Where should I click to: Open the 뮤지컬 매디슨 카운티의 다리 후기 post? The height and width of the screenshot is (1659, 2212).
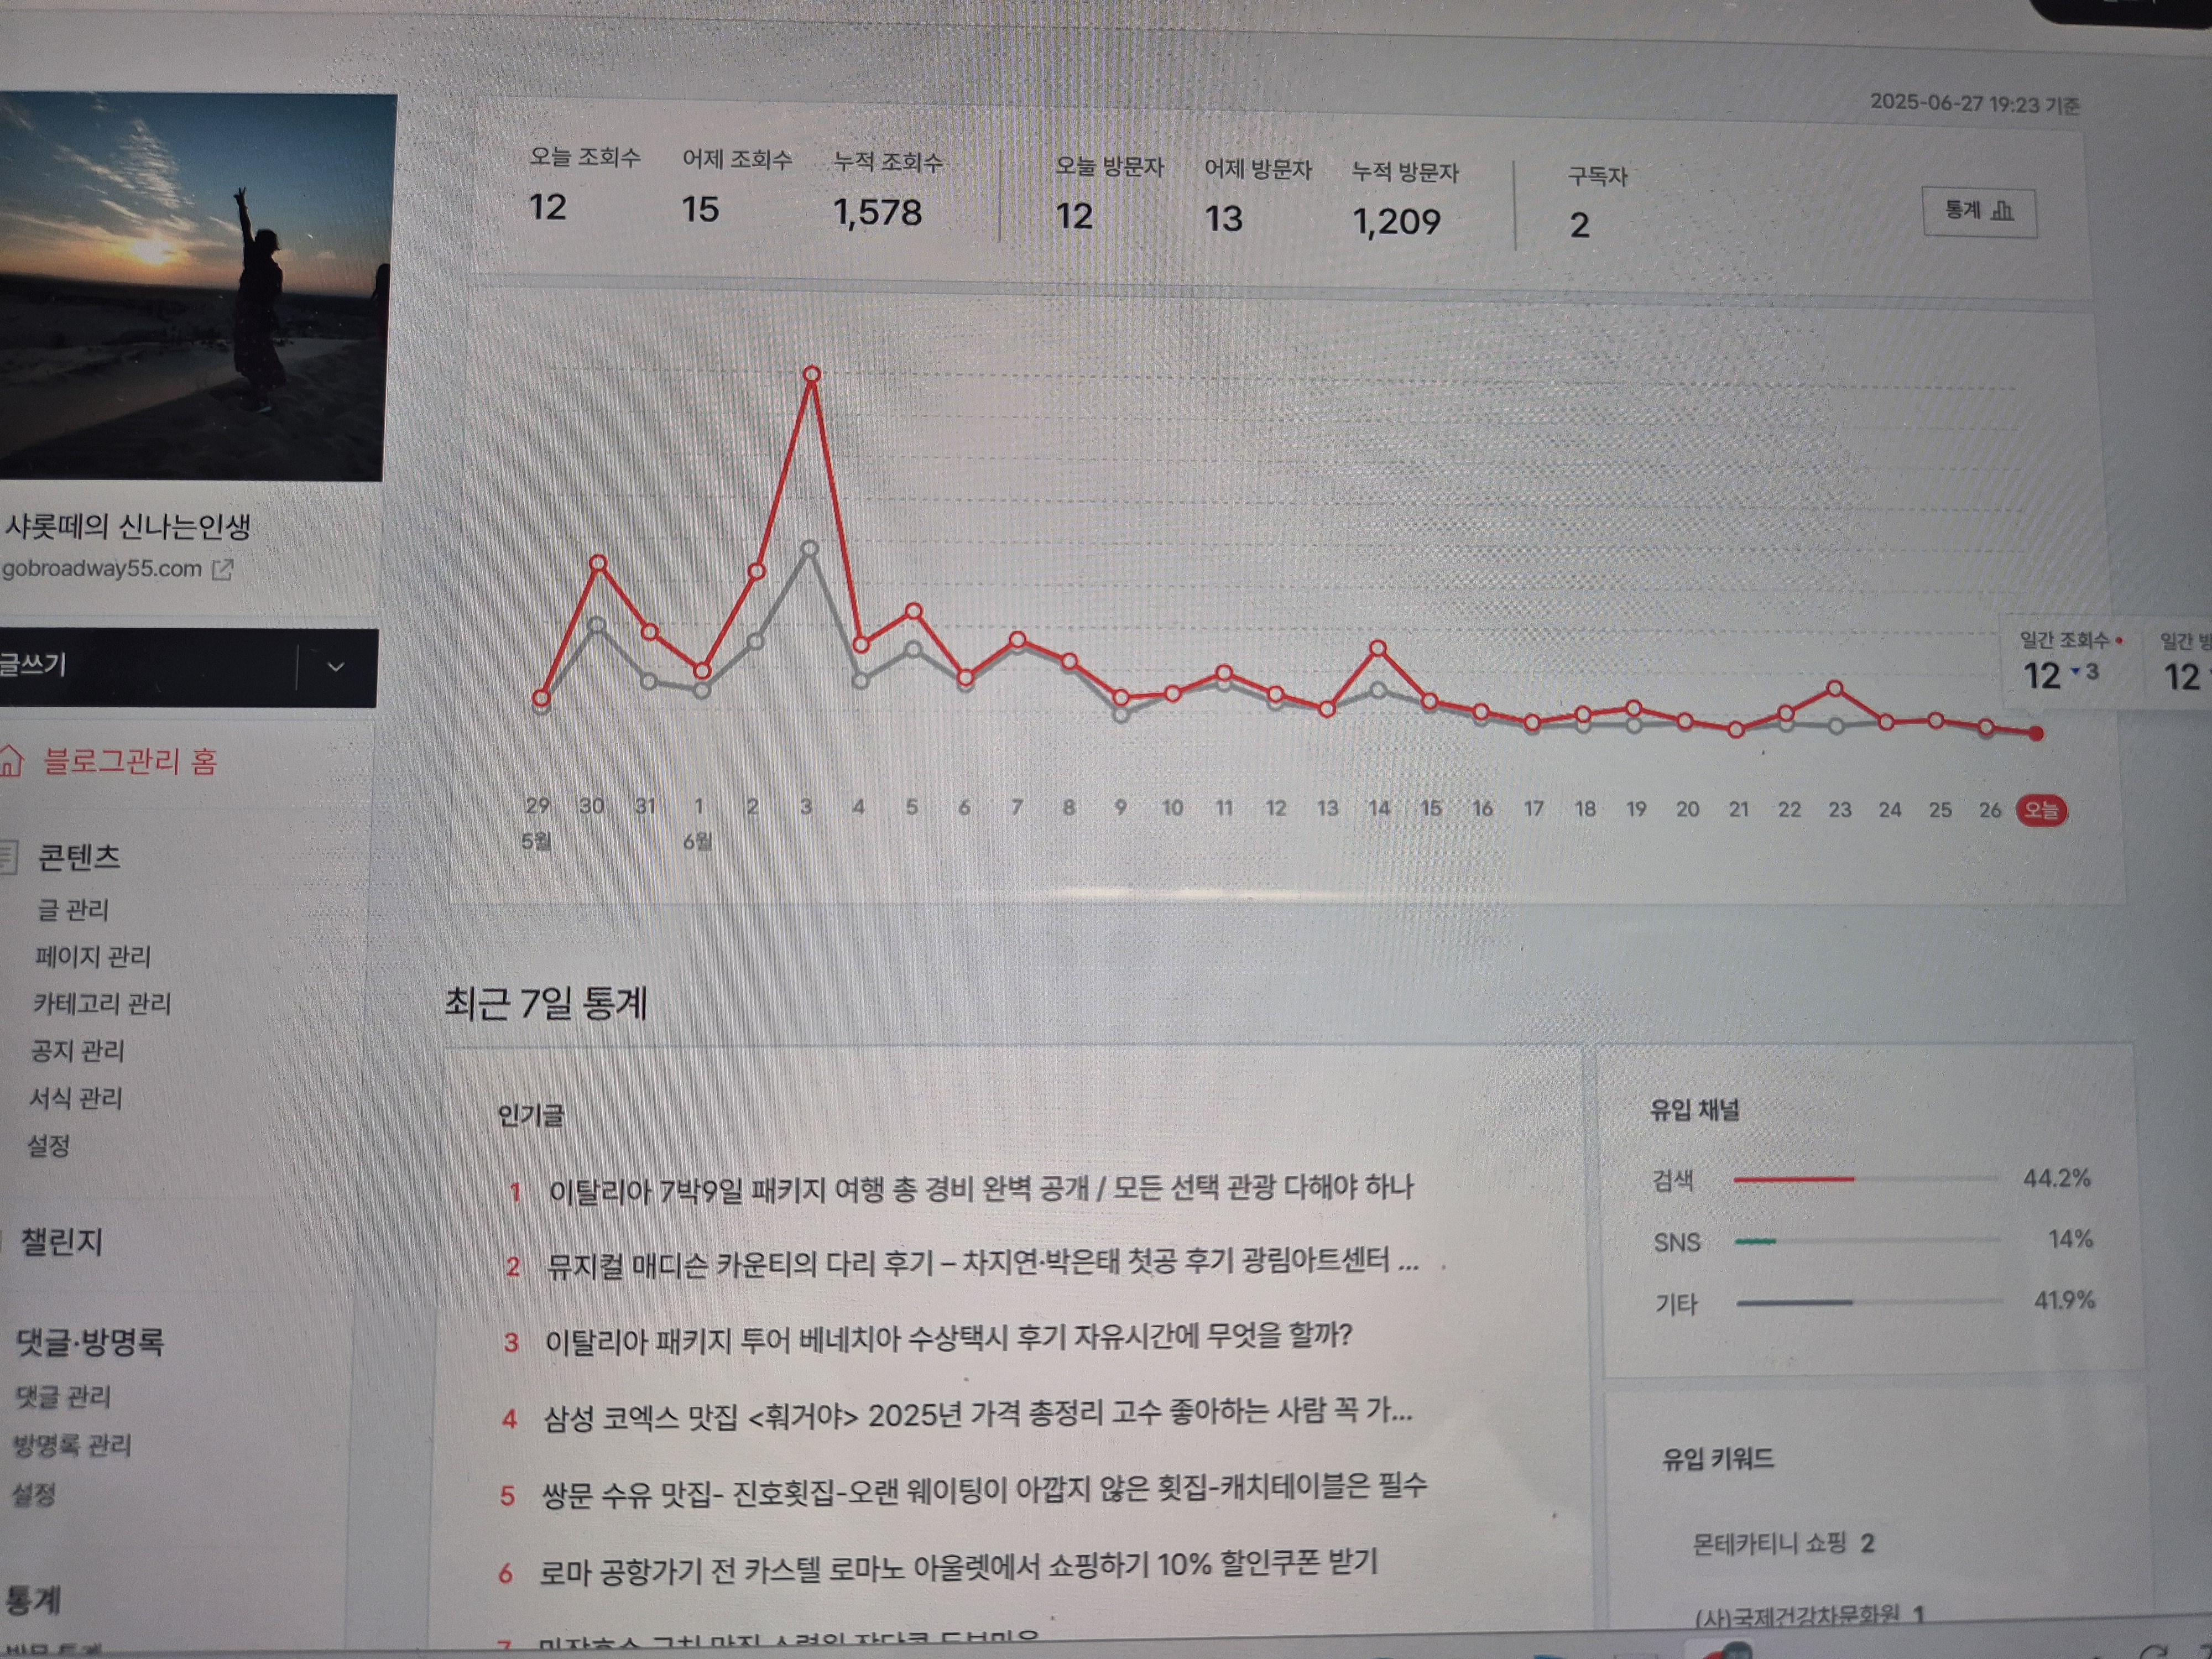pos(980,1264)
